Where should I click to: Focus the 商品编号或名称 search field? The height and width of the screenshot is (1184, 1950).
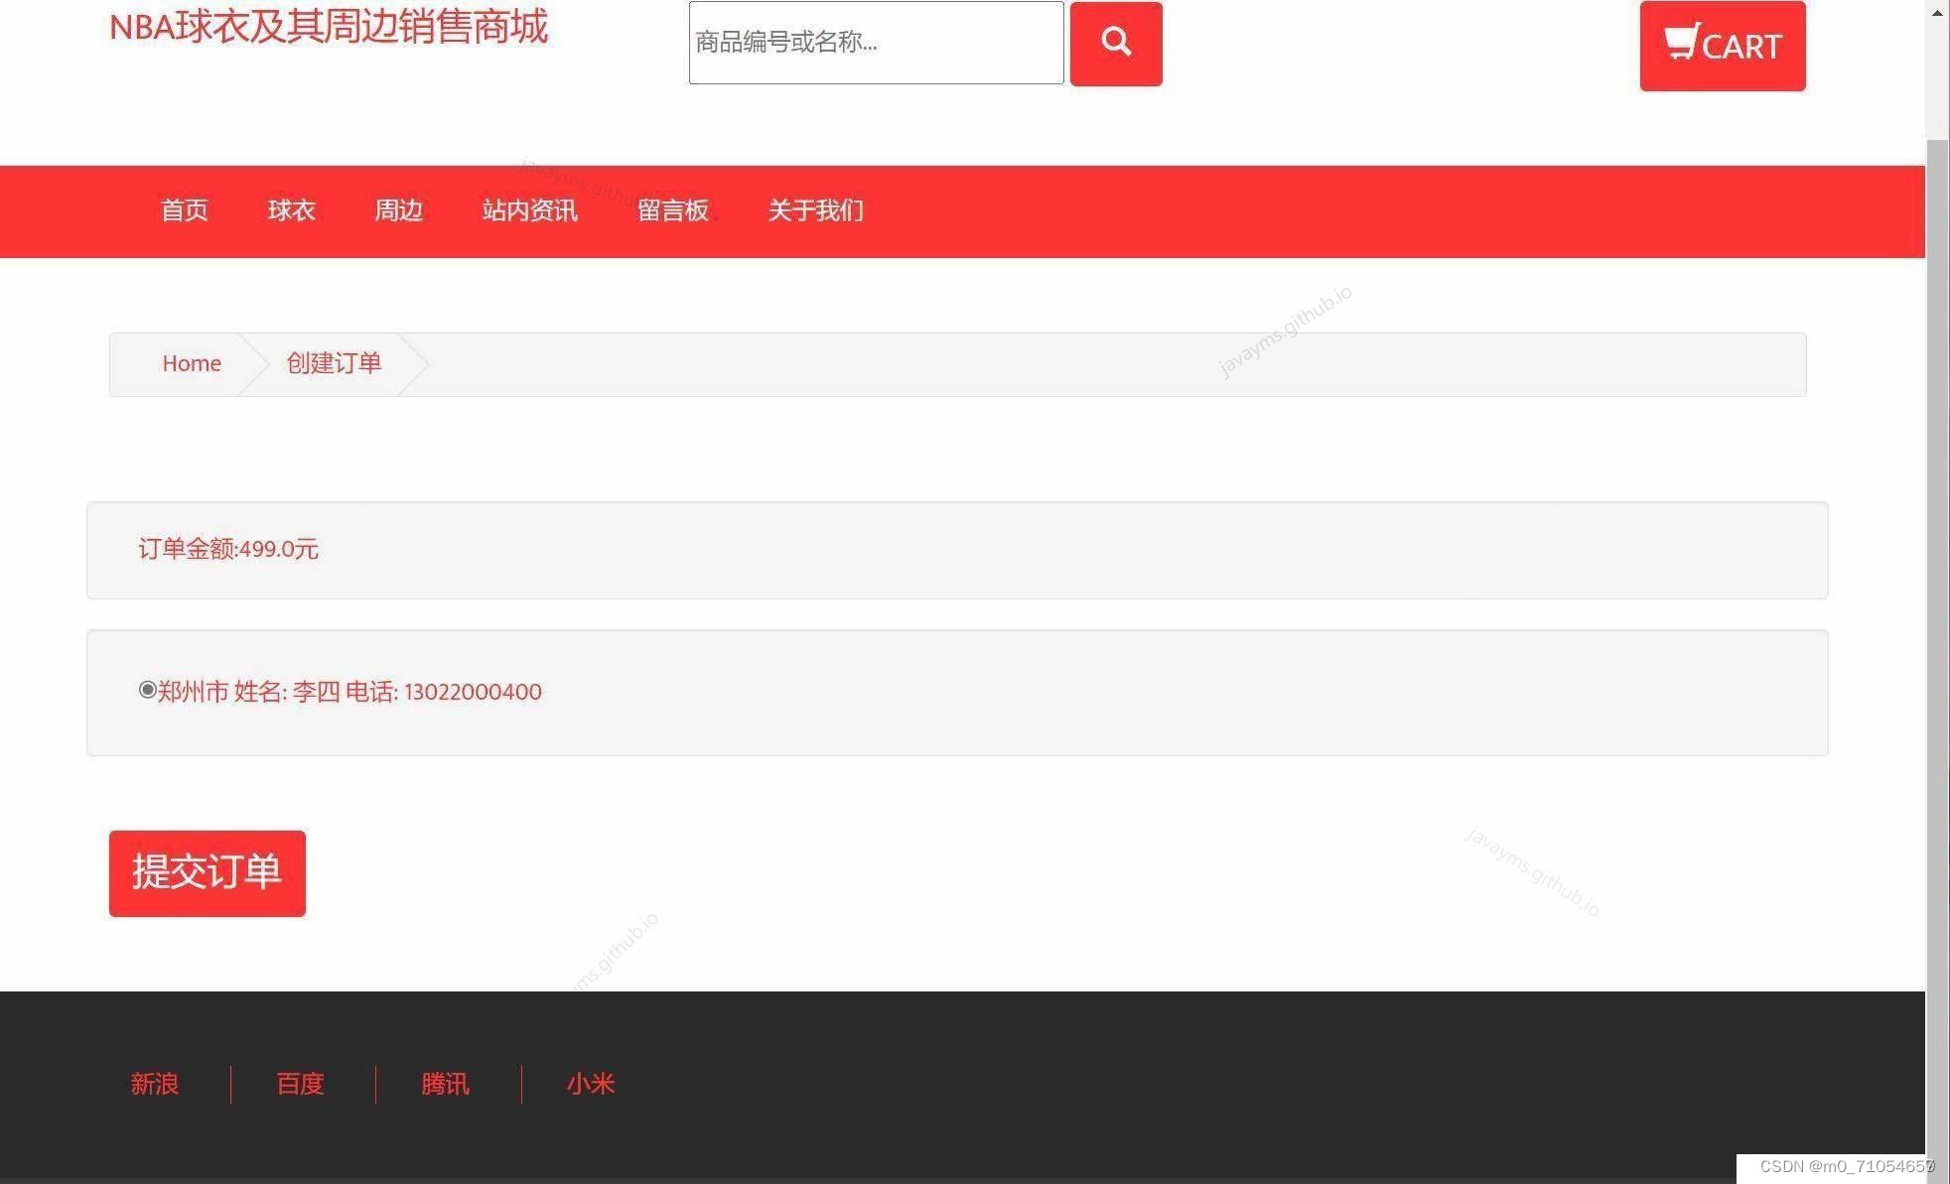point(875,43)
